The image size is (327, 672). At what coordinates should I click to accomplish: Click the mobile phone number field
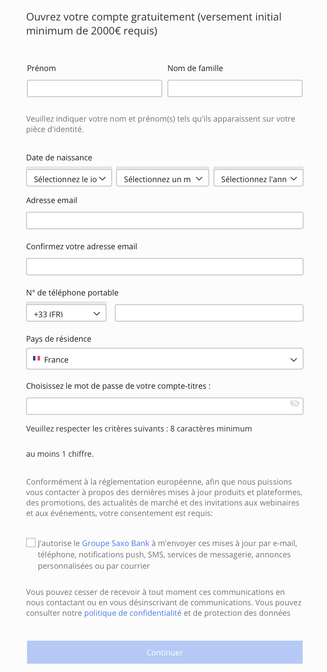point(209,313)
